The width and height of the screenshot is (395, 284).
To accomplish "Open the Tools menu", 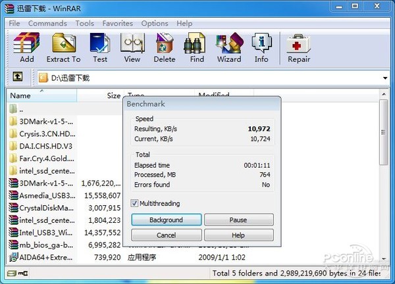I will click(x=85, y=24).
